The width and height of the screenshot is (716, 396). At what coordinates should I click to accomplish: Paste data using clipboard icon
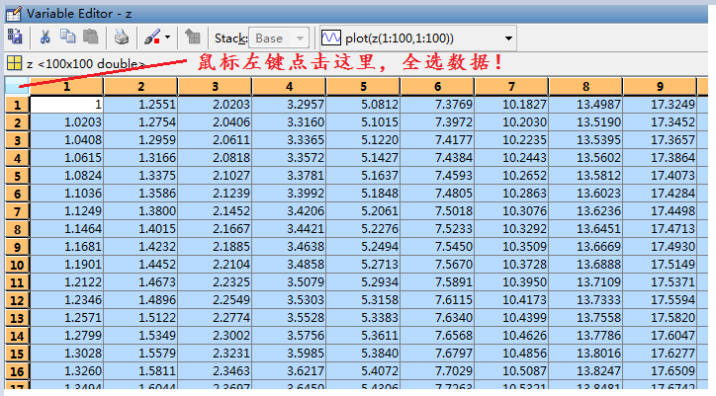[90, 36]
